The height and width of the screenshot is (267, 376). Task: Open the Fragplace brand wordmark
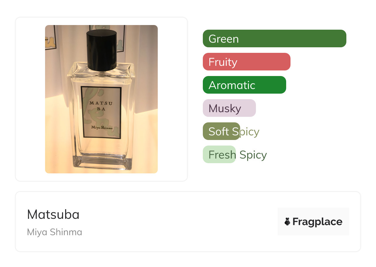click(x=317, y=222)
